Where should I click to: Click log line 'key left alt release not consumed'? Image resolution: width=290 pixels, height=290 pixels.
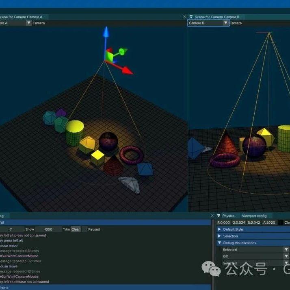(x=24, y=282)
